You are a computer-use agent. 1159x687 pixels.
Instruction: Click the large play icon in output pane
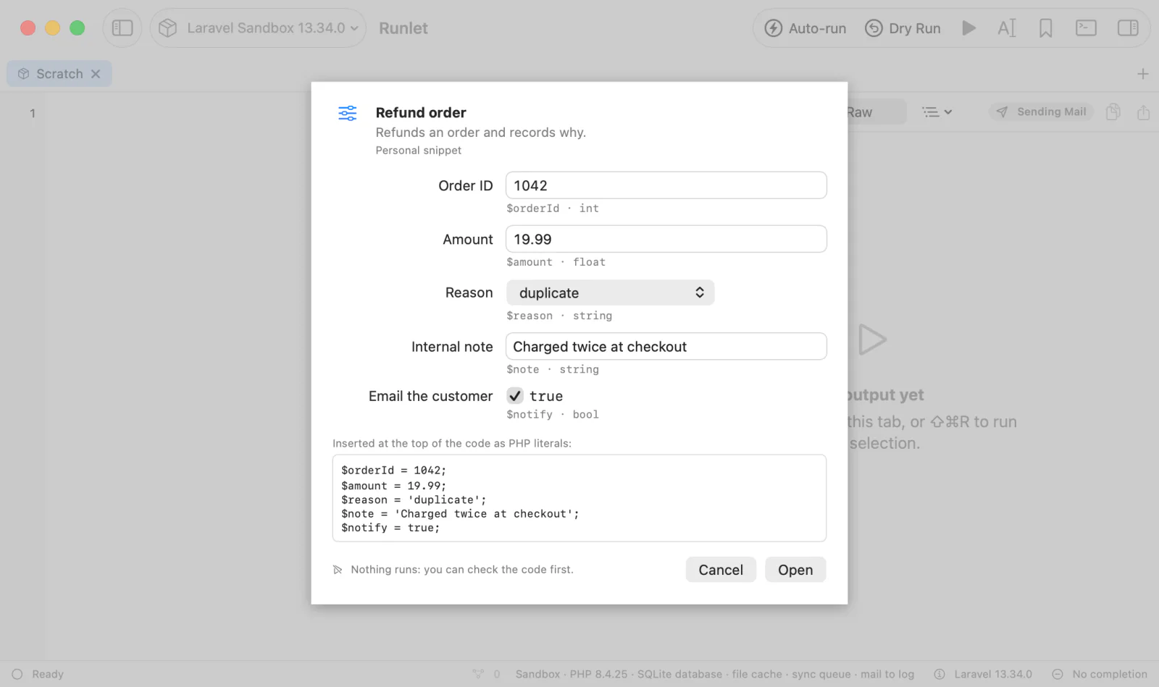[x=872, y=340]
